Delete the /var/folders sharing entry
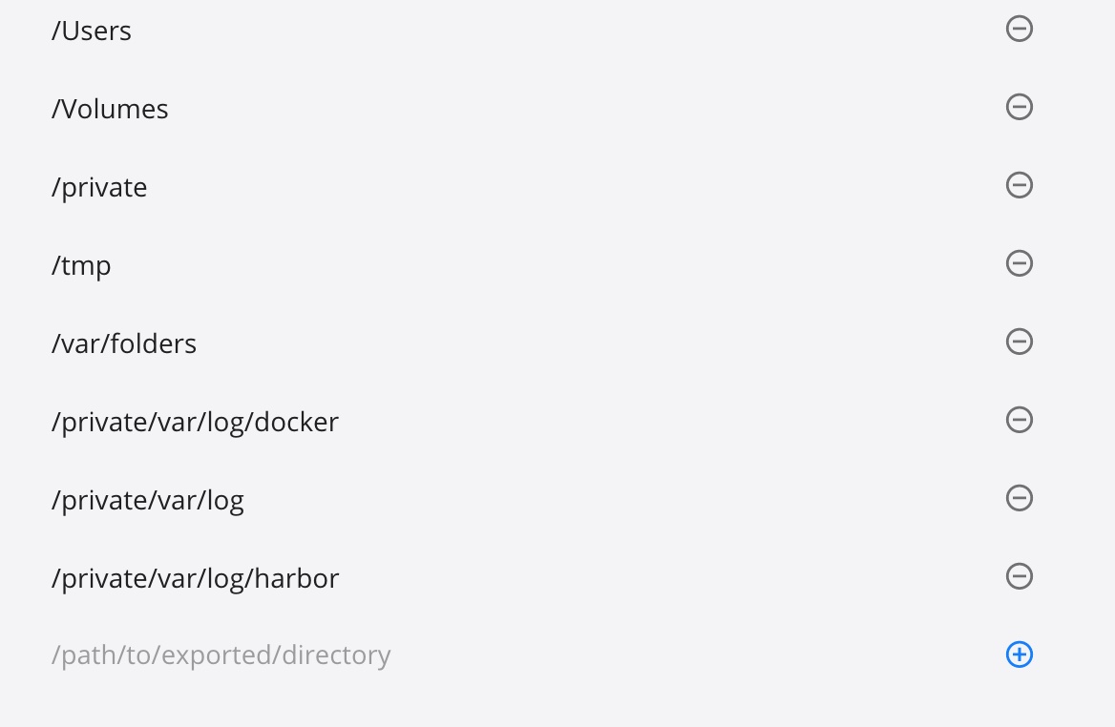 coord(1019,342)
